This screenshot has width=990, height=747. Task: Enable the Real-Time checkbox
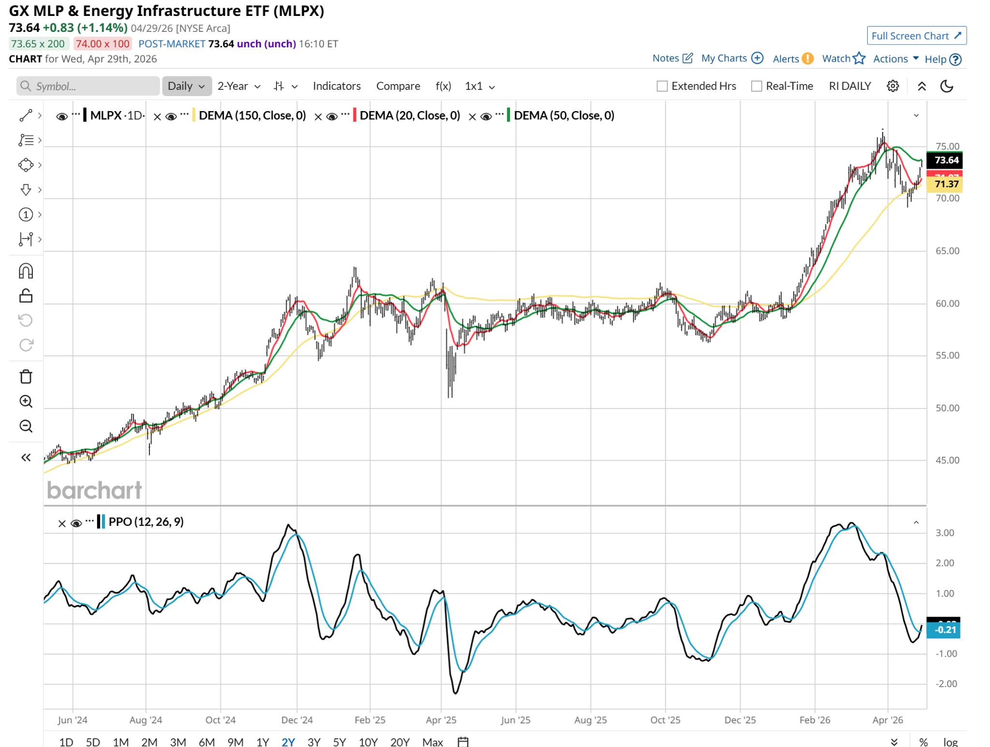pyautogui.click(x=757, y=86)
